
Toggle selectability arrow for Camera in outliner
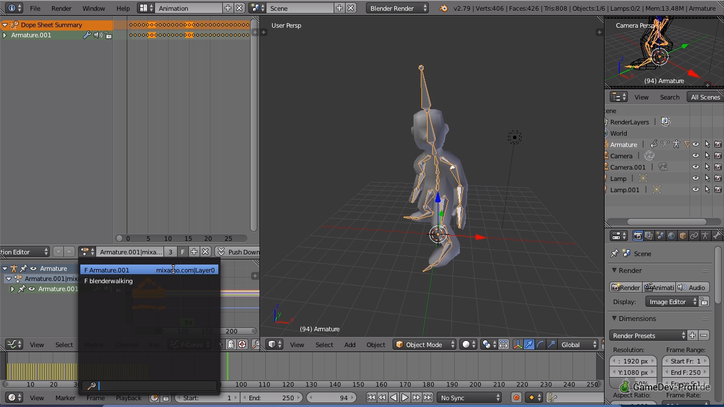point(707,155)
